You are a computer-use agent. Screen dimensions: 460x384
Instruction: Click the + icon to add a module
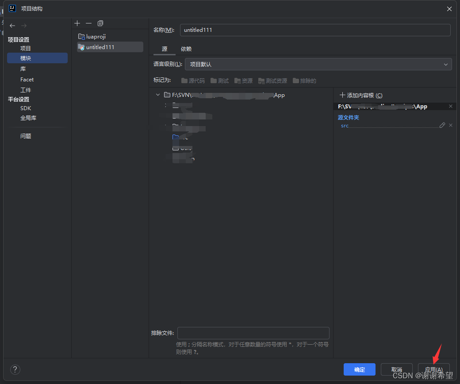pyautogui.click(x=77, y=23)
